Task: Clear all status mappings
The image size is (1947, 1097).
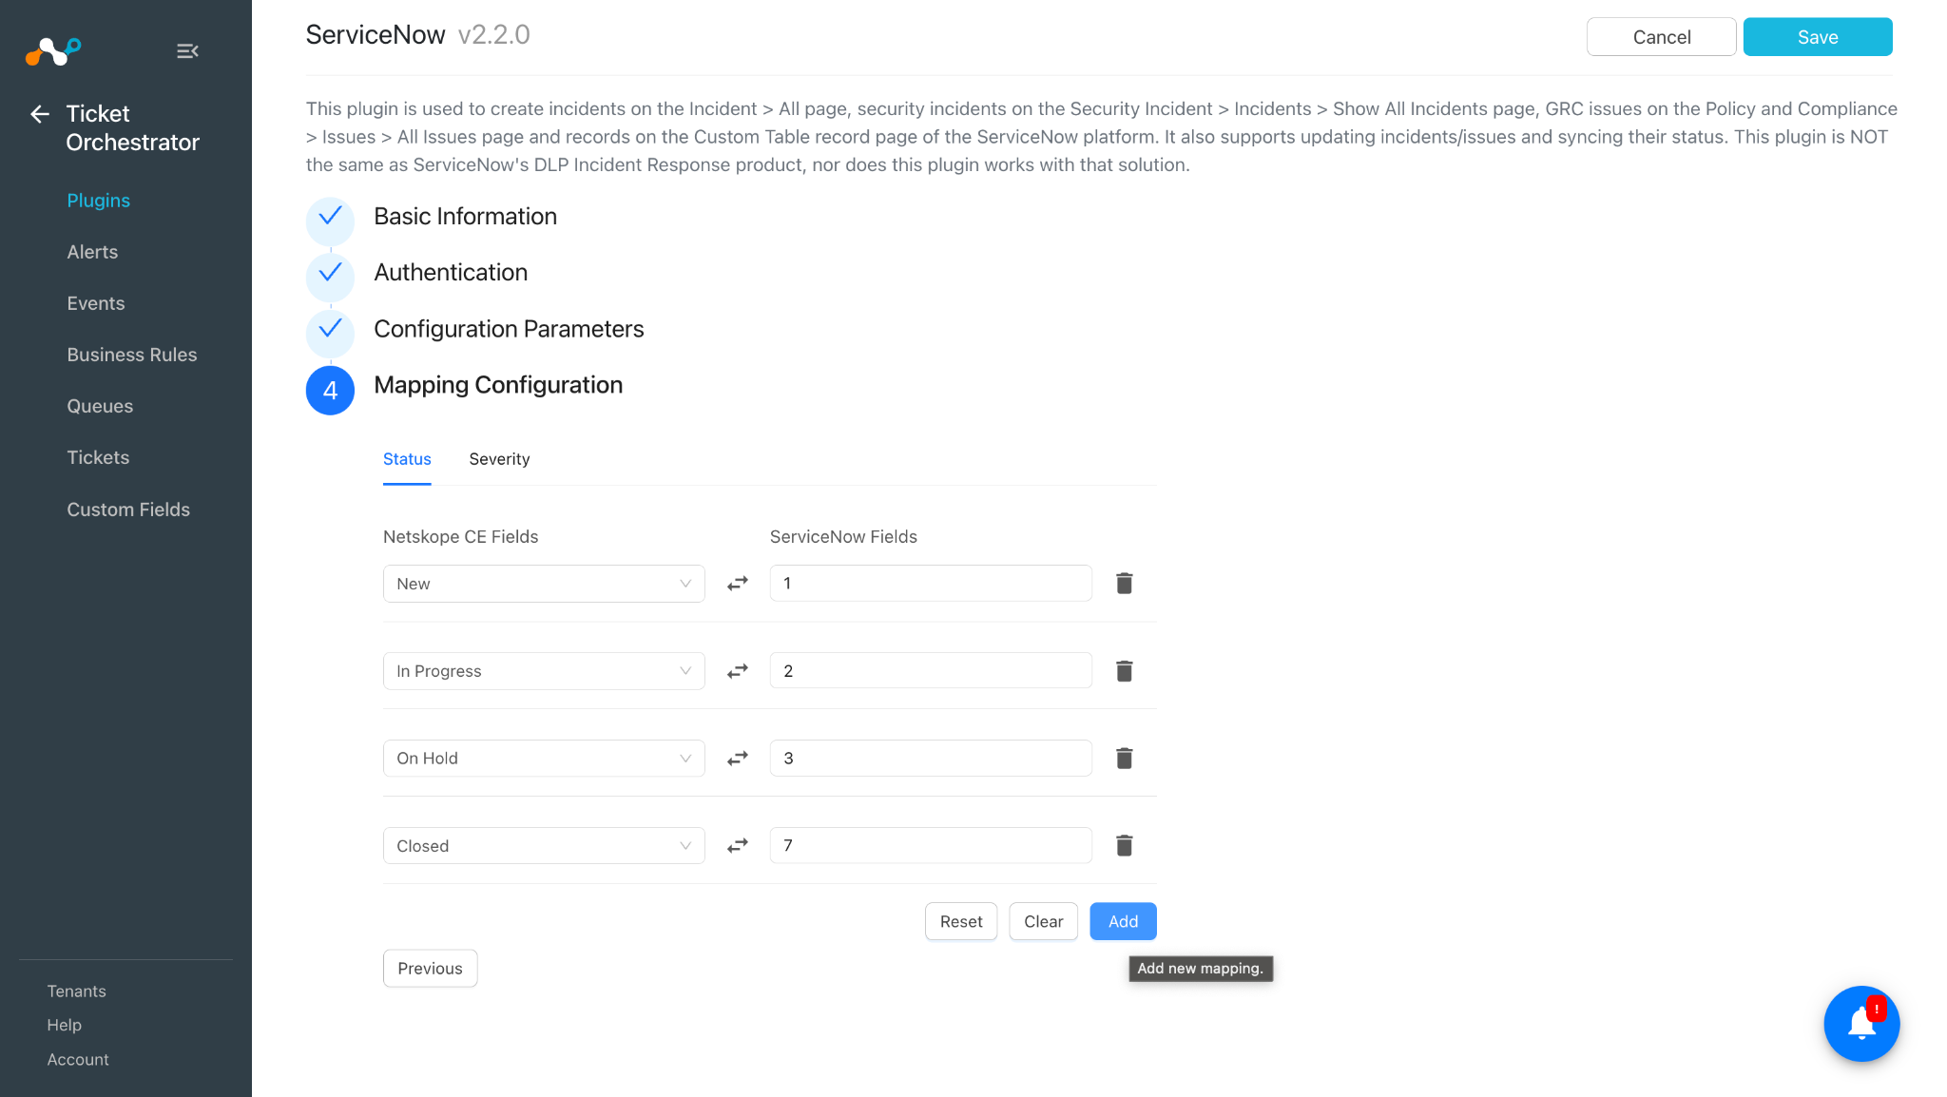Action: pos(1043,921)
